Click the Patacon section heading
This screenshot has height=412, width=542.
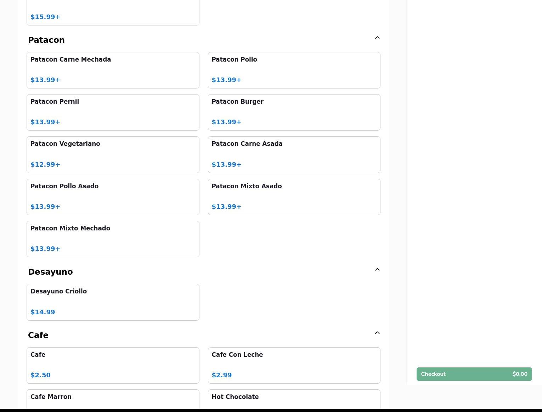point(46,40)
